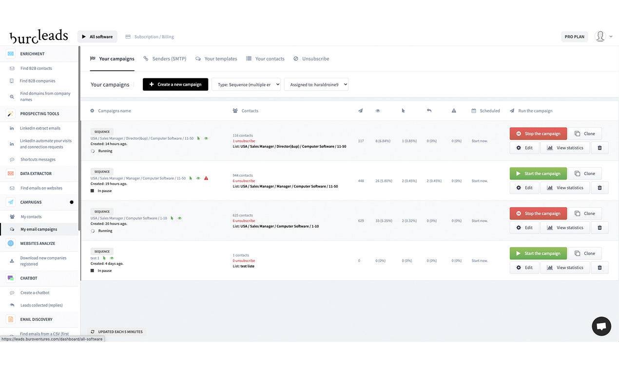The width and height of the screenshot is (619, 370).
Task: Stop the Director Computer Software campaign
Action: [x=538, y=133]
